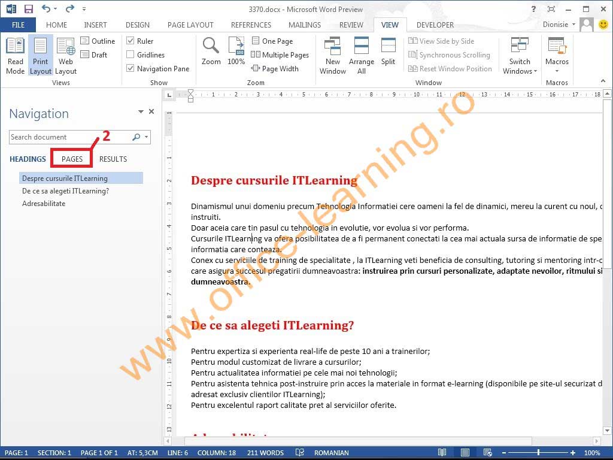Click ROMANIAN language in status bar
Image resolution: width=613 pixels, height=460 pixels.
coord(332,453)
